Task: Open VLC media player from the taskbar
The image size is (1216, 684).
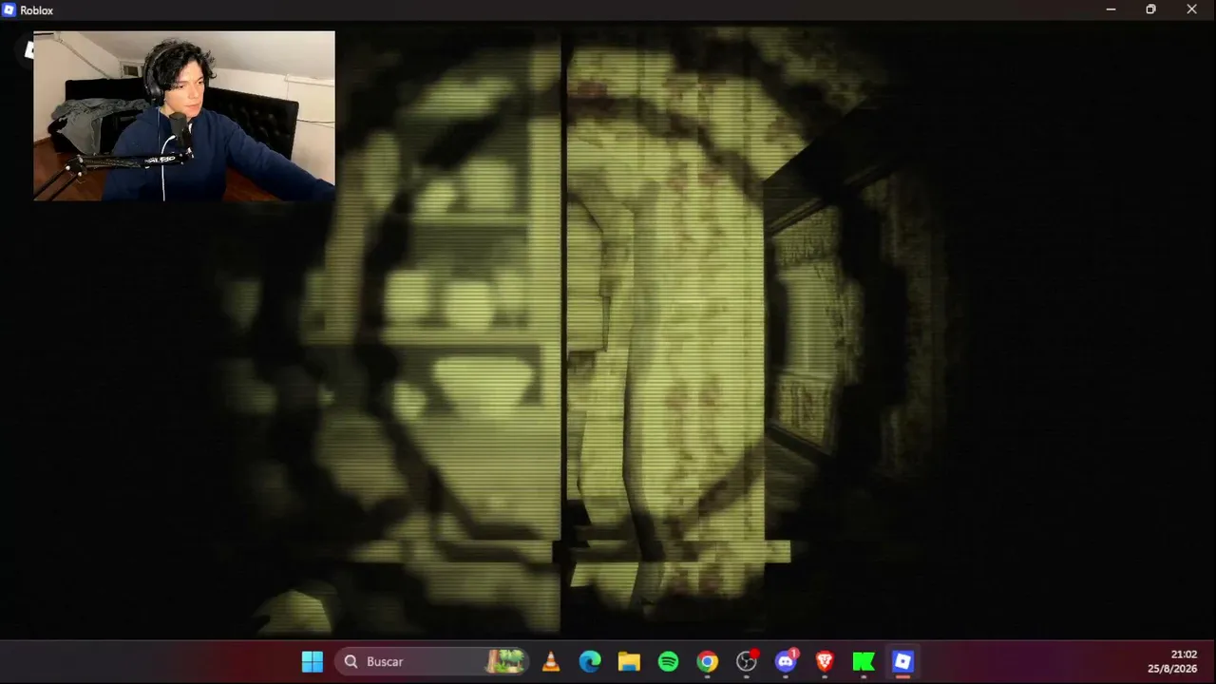Action: pos(550,661)
